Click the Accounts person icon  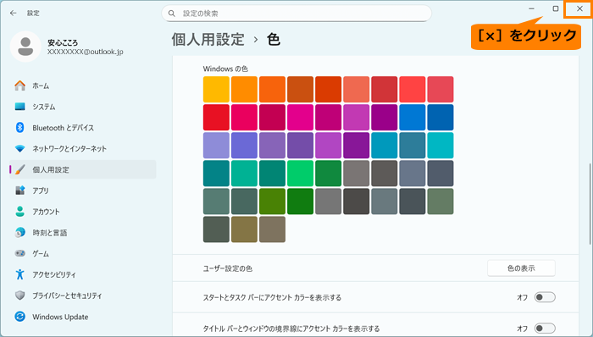(x=20, y=211)
